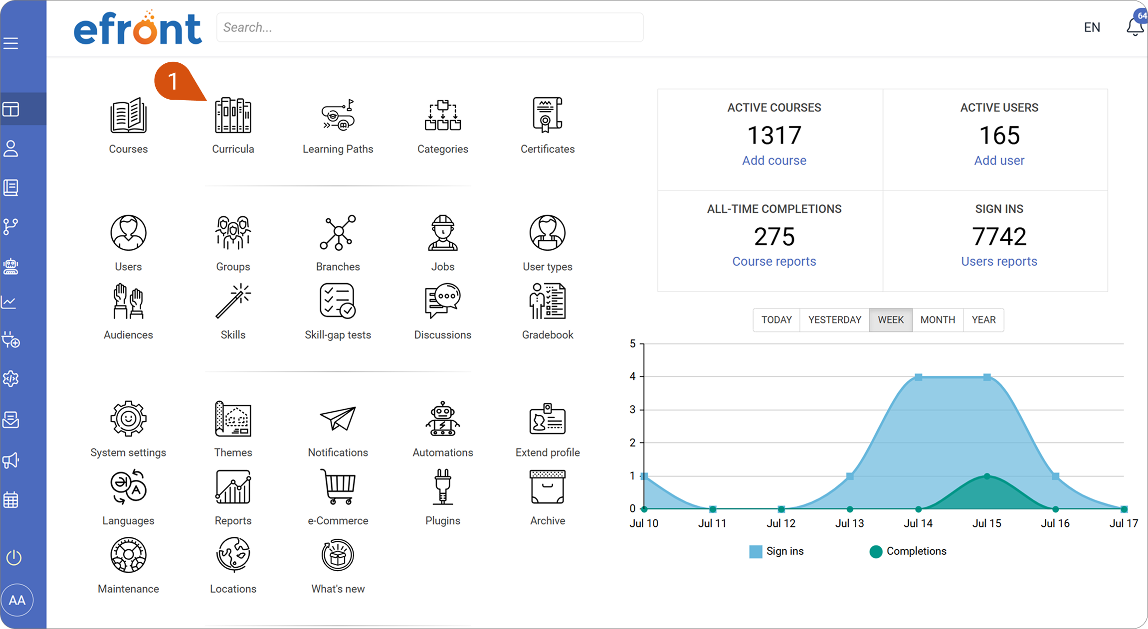Expand the hamburger menu sidebar

coord(11,43)
